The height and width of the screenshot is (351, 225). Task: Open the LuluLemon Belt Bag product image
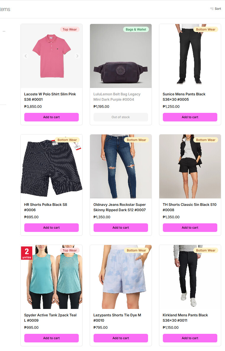121,56
